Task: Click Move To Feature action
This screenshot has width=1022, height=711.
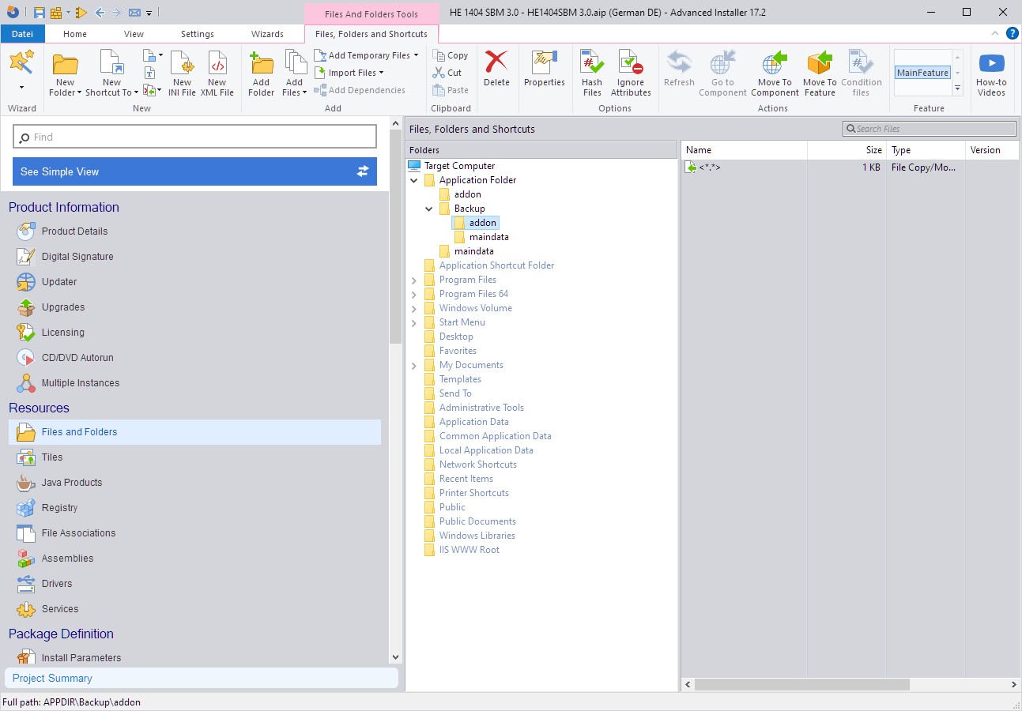Action: tap(820, 73)
